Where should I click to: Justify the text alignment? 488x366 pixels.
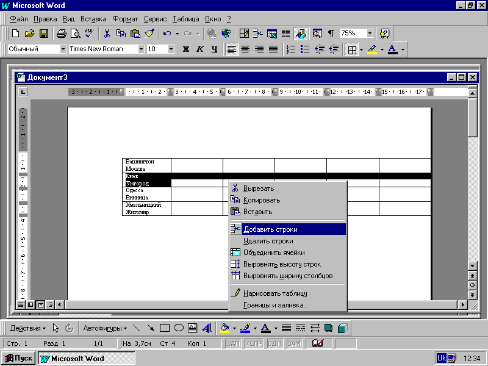coord(273,49)
